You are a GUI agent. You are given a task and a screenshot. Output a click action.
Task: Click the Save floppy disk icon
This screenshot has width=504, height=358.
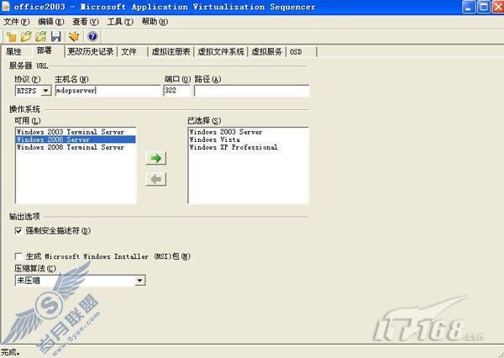point(56,36)
